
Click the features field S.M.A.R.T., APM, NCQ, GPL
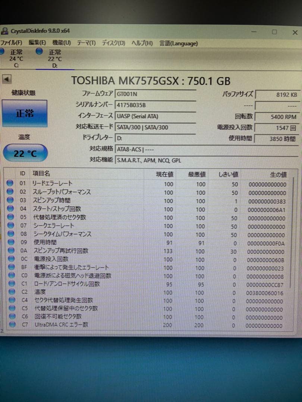(x=207, y=160)
